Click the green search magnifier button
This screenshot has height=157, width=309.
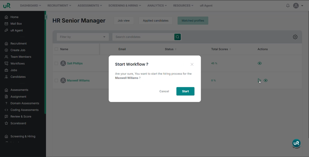point(177,37)
